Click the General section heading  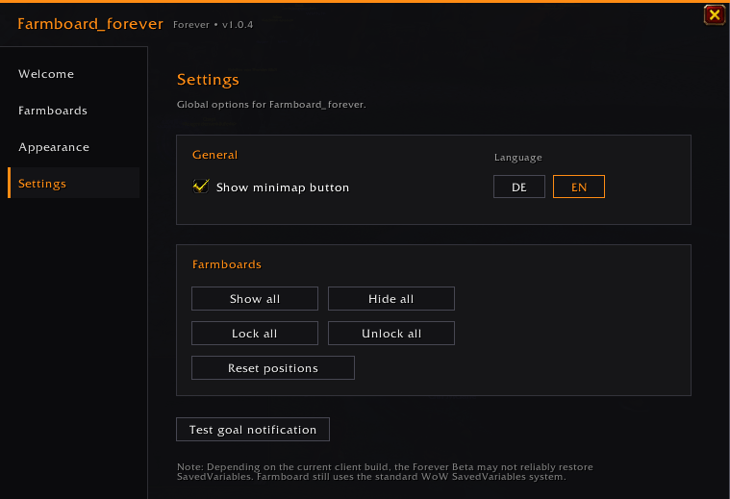(214, 155)
